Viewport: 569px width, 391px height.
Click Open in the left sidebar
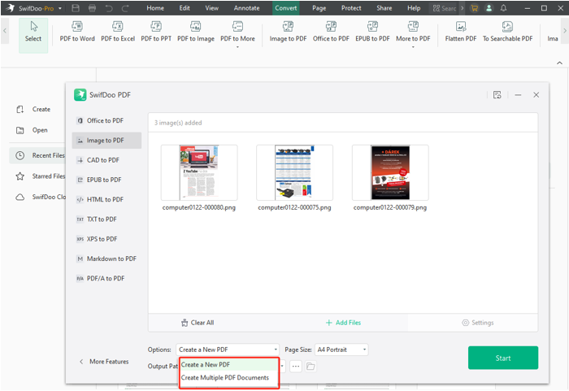click(32, 130)
